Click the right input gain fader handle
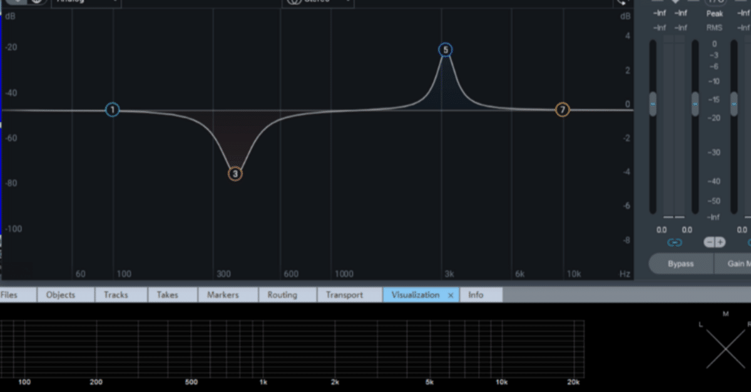Screen dimensions: 751x392 click(695, 104)
